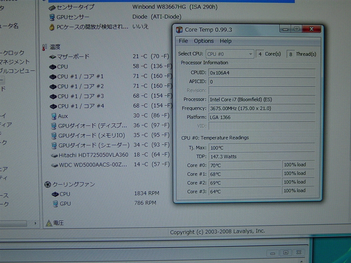This screenshot has height=263, width=351.
Task: Click icon of CPU #1 / コア #2
Action: [53, 87]
